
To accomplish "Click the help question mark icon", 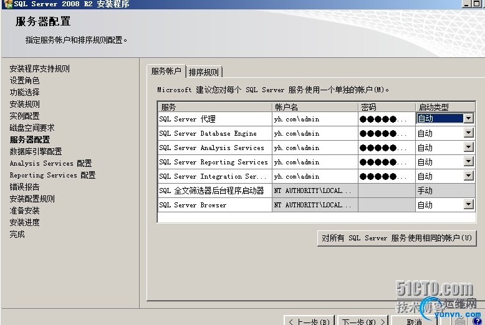I will (477, 322).
